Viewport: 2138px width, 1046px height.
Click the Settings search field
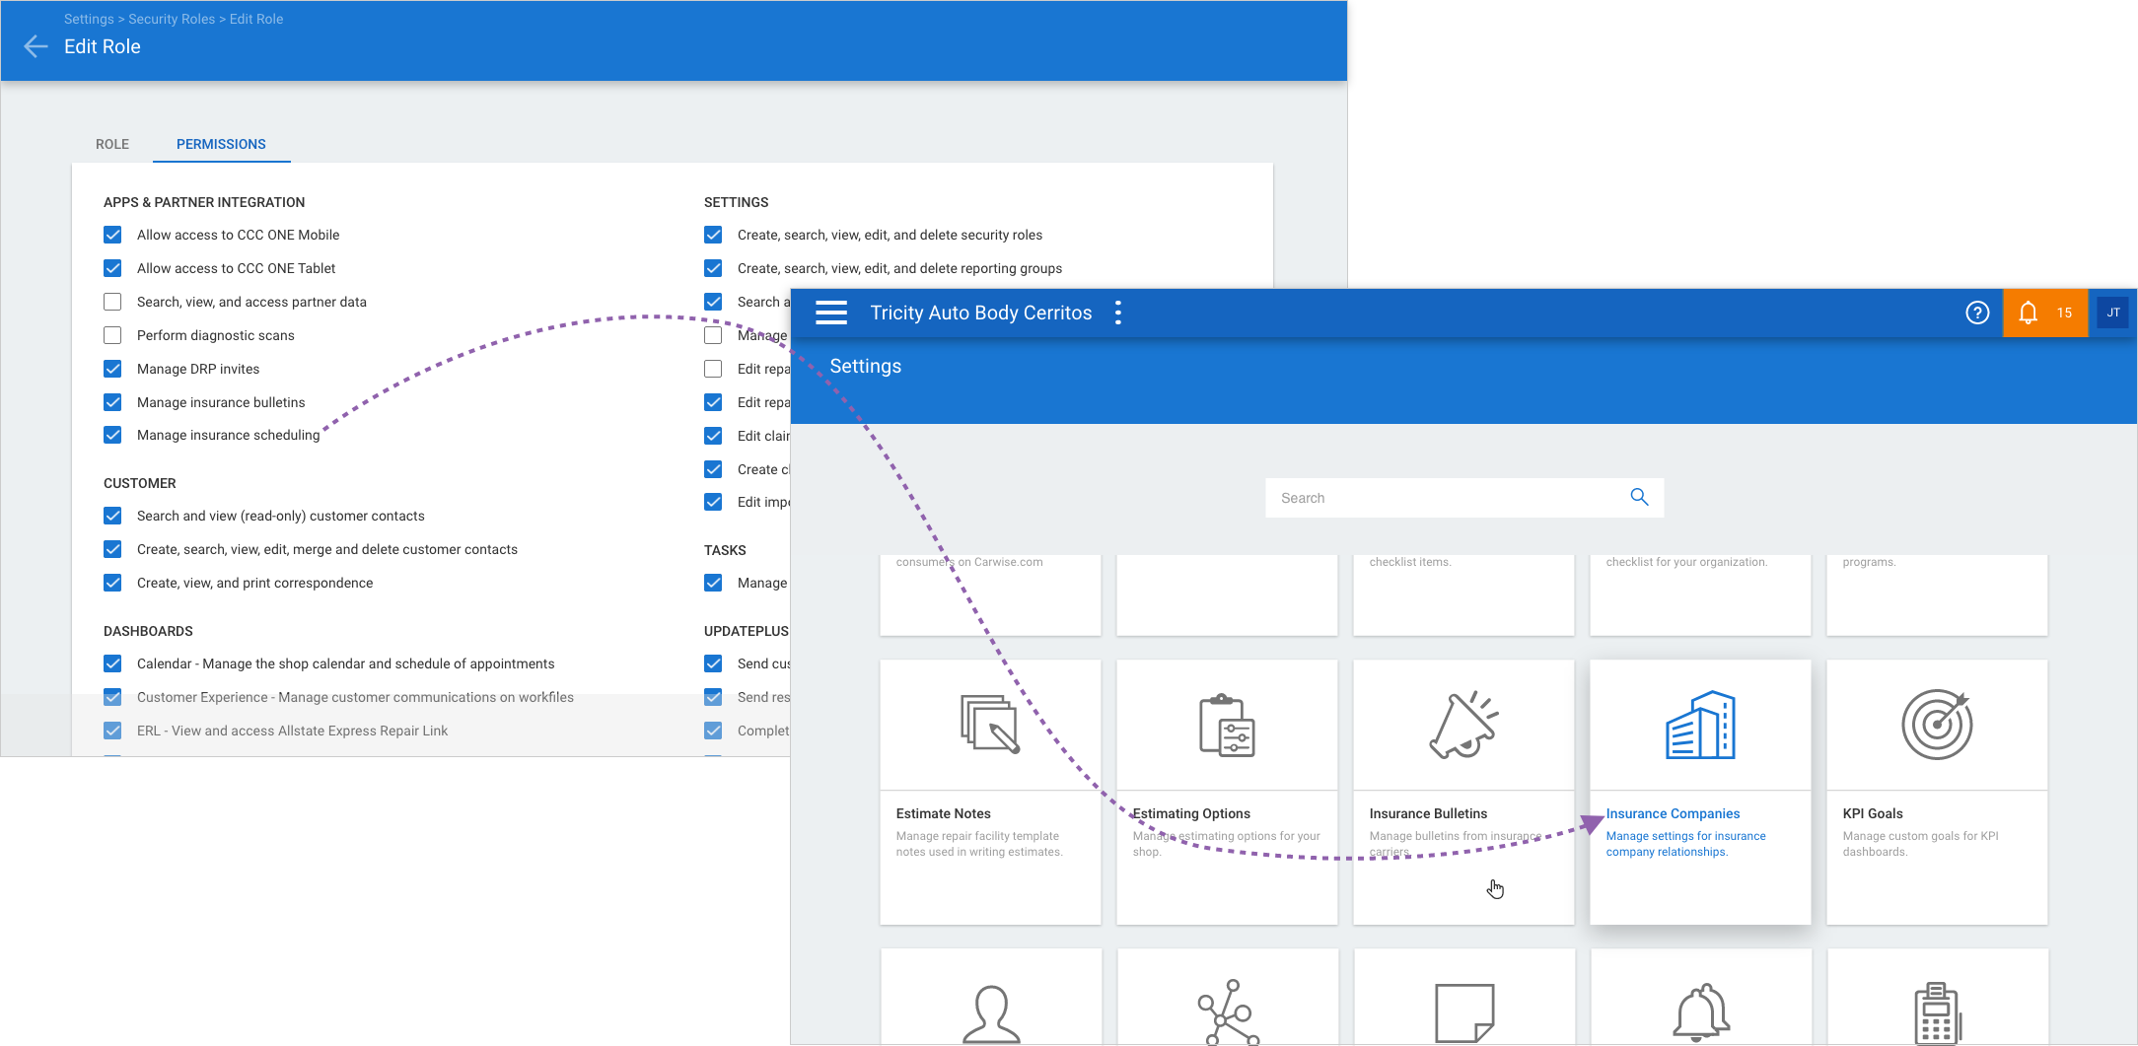1464,498
